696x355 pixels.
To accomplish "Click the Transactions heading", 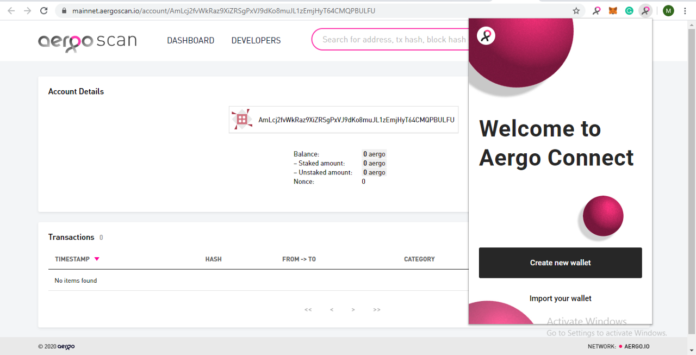I will 71,237.
